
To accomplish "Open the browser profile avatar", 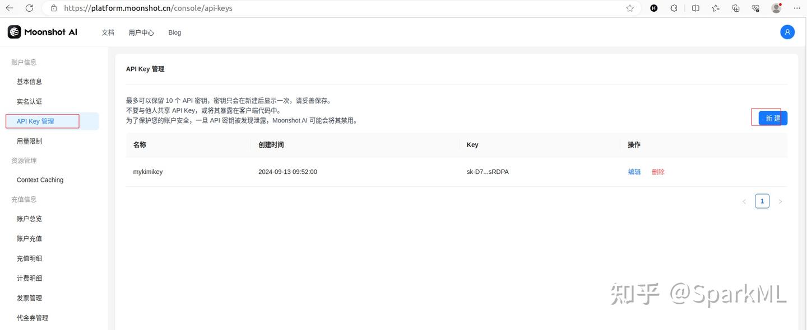I will click(776, 8).
